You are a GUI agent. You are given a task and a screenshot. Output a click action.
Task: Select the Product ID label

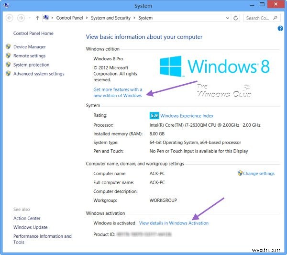[x=104, y=234]
